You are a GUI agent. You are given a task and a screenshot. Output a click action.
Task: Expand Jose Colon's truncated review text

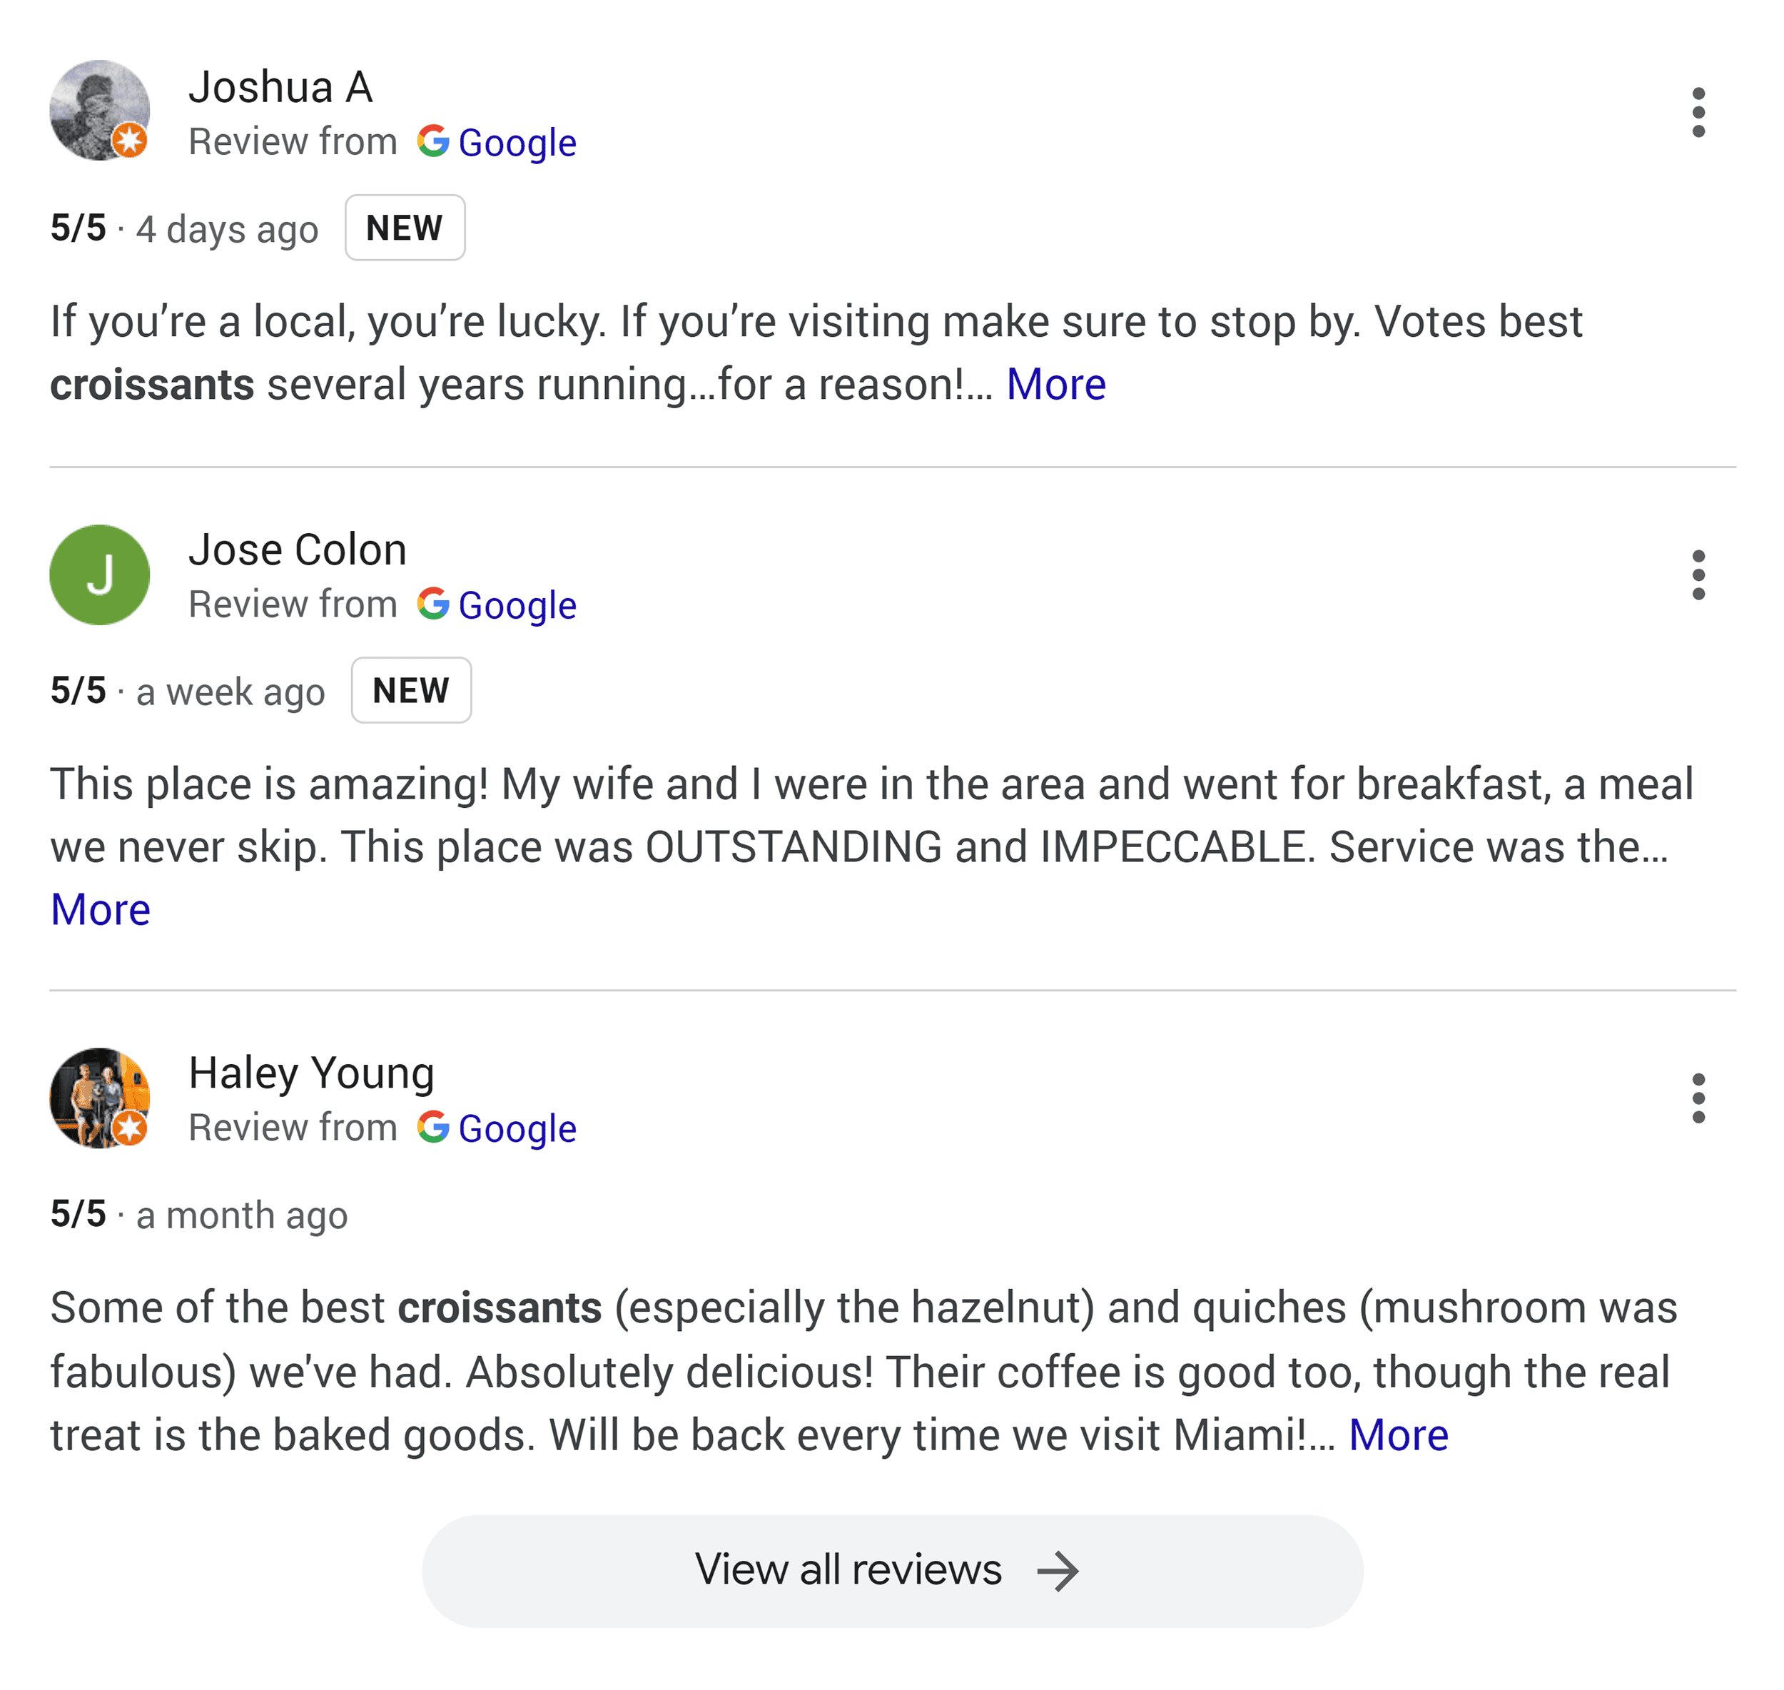tap(101, 909)
